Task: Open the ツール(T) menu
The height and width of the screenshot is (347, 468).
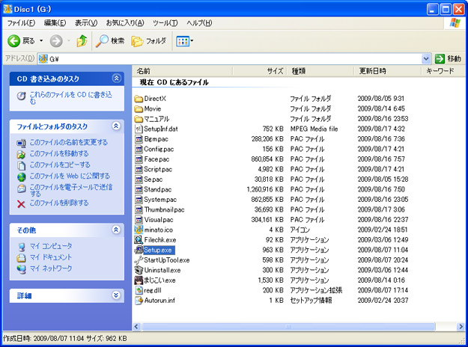Action: point(164,23)
